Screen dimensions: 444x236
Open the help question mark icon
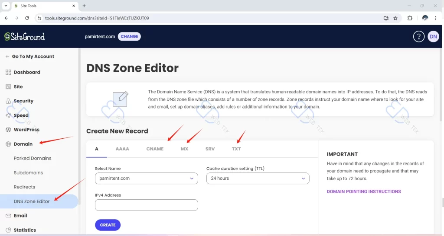[418, 36]
